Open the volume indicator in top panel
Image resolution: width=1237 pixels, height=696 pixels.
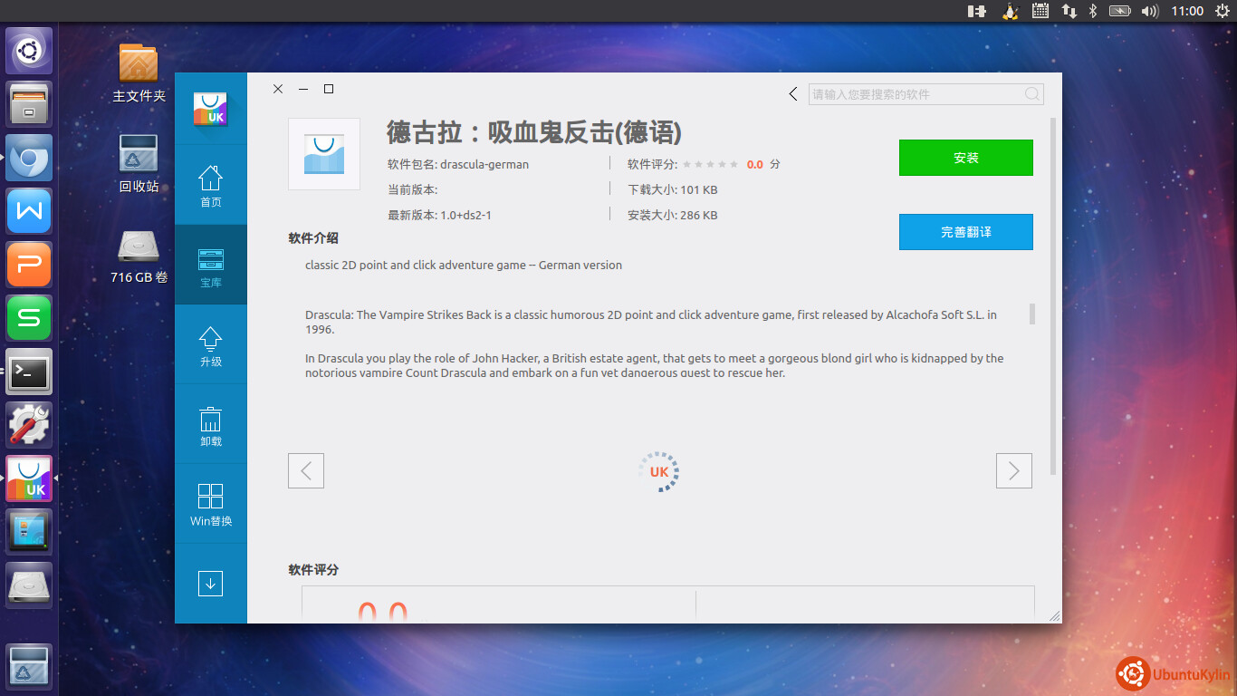[x=1150, y=11]
